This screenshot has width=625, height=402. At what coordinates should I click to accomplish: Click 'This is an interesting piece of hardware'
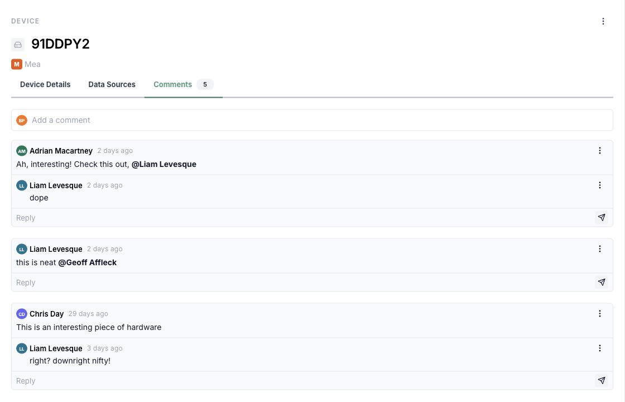click(x=89, y=327)
